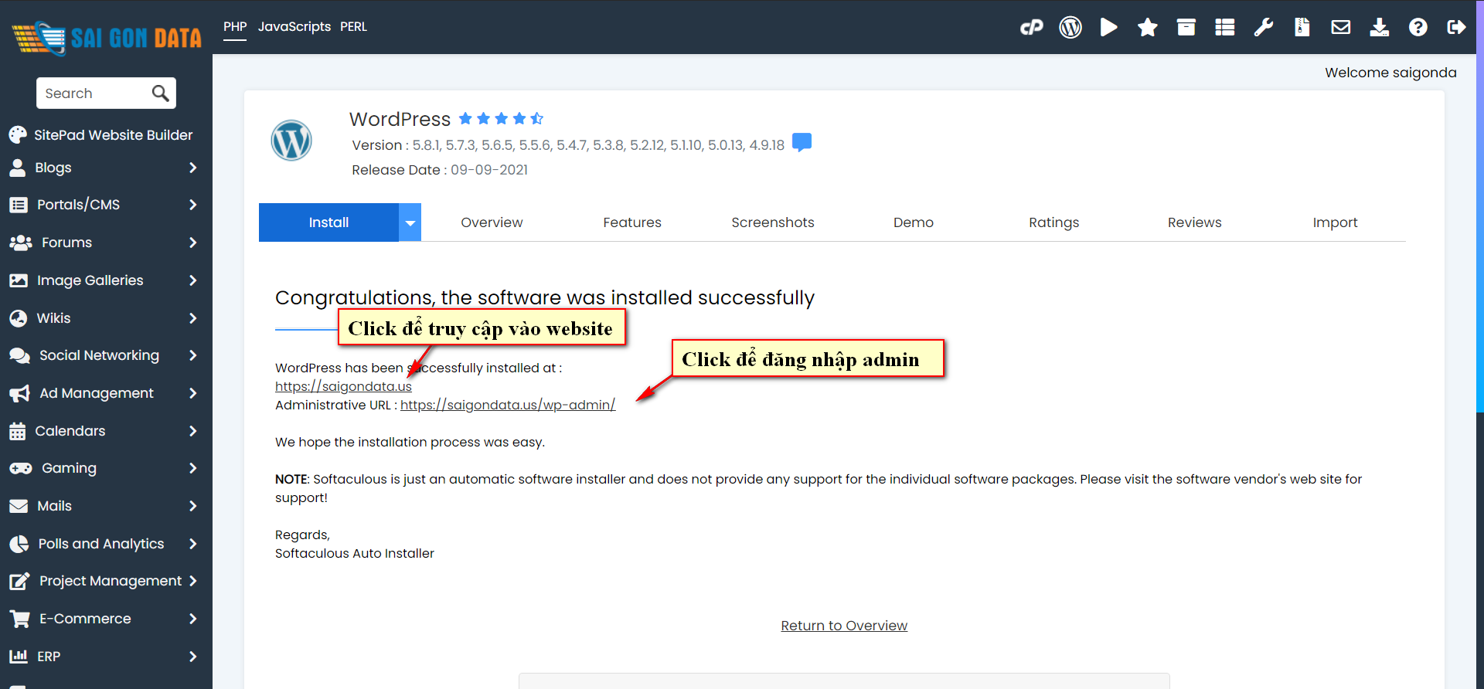Click the Image Galleries picture icon

click(19, 280)
